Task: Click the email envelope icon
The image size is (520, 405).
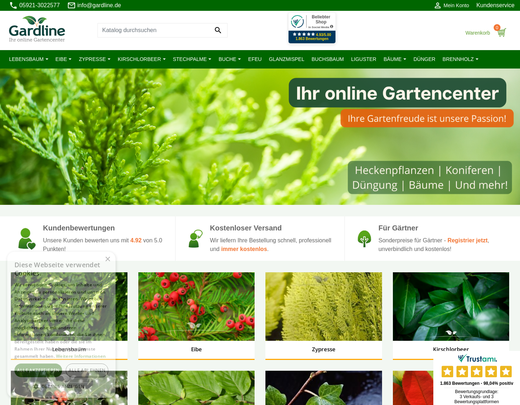Action: (x=71, y=5)
